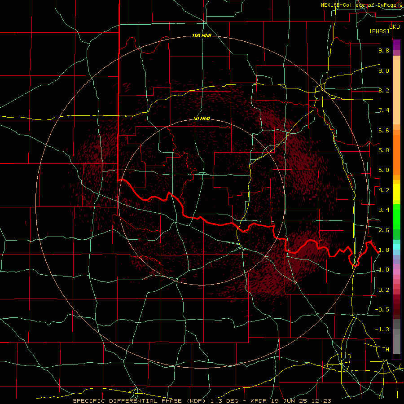
Task: Click the 50 NMI range ring label
Action: 202,119
